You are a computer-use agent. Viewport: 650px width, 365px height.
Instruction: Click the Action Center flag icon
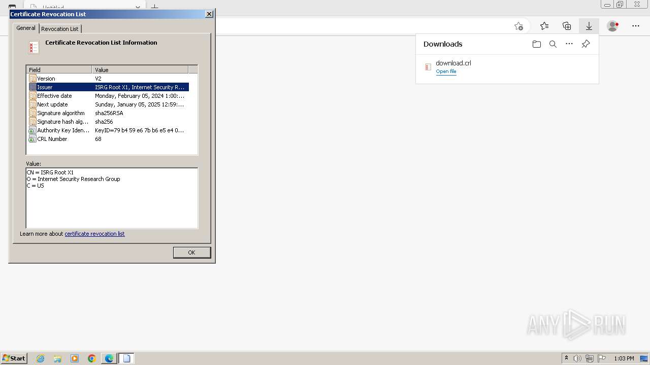[x=602, y=358]
